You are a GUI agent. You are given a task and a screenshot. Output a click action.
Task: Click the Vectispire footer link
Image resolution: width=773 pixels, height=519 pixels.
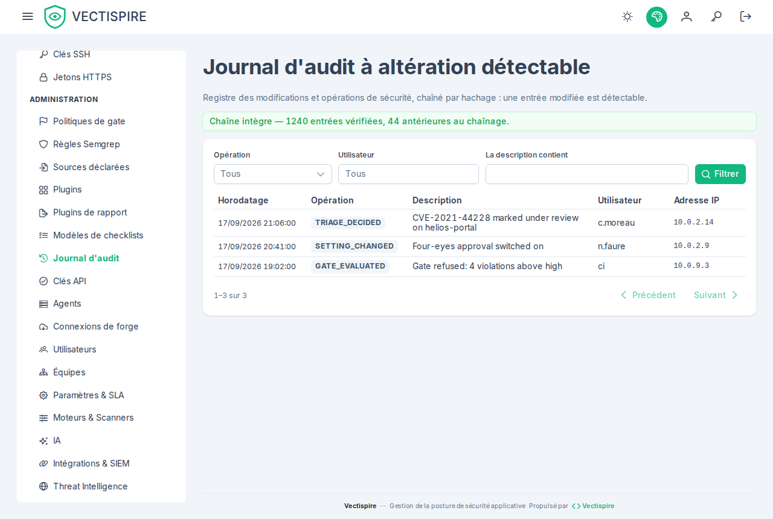[x=594, y=506]
